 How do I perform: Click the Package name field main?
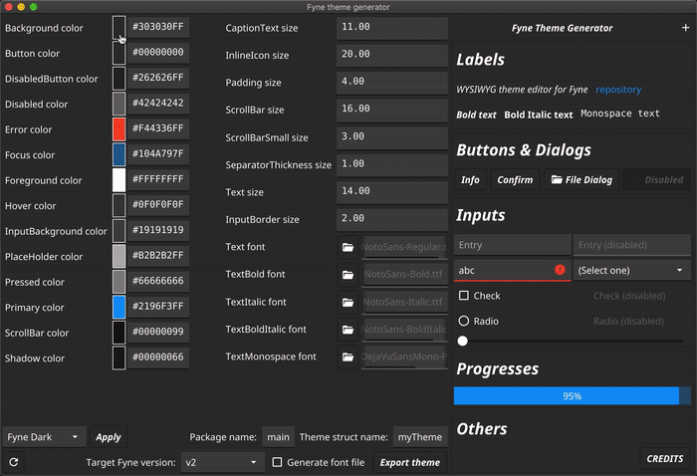(x=278, y=437)
